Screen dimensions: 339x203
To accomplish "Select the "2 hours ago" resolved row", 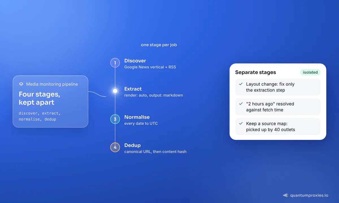I will click(x=278, y=107).
